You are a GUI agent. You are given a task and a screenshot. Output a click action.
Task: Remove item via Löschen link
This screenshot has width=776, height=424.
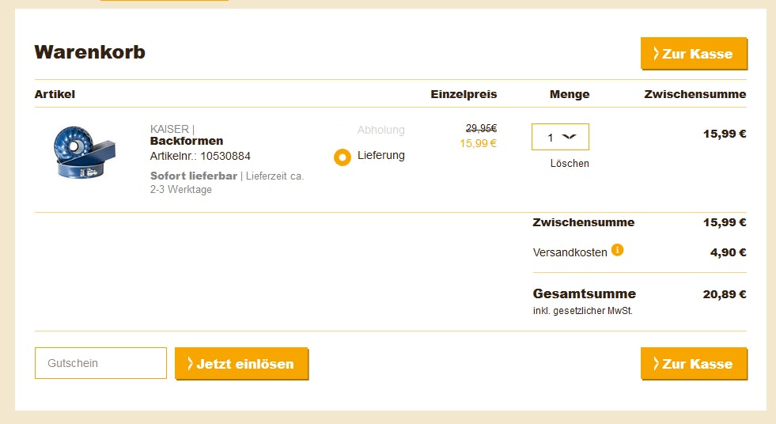coord(570,163)
